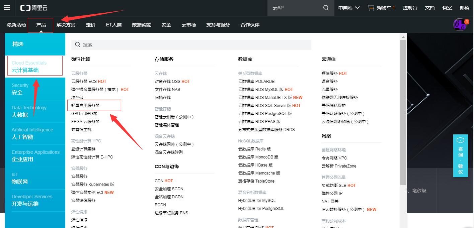474x228 pixels.
Task: Open the 安全 item in top navigation
Action: (166, 25)
